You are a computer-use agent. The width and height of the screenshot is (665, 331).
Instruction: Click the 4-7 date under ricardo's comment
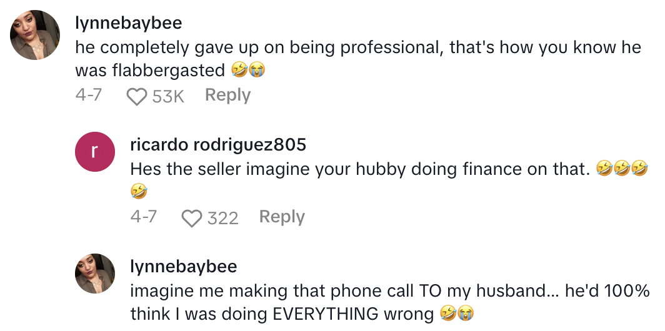(143, 217)
